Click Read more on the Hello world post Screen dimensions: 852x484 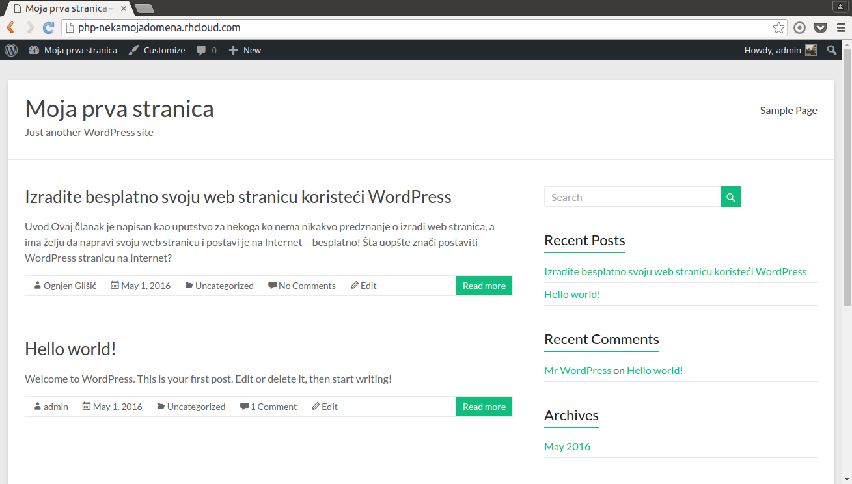(484, 407)
